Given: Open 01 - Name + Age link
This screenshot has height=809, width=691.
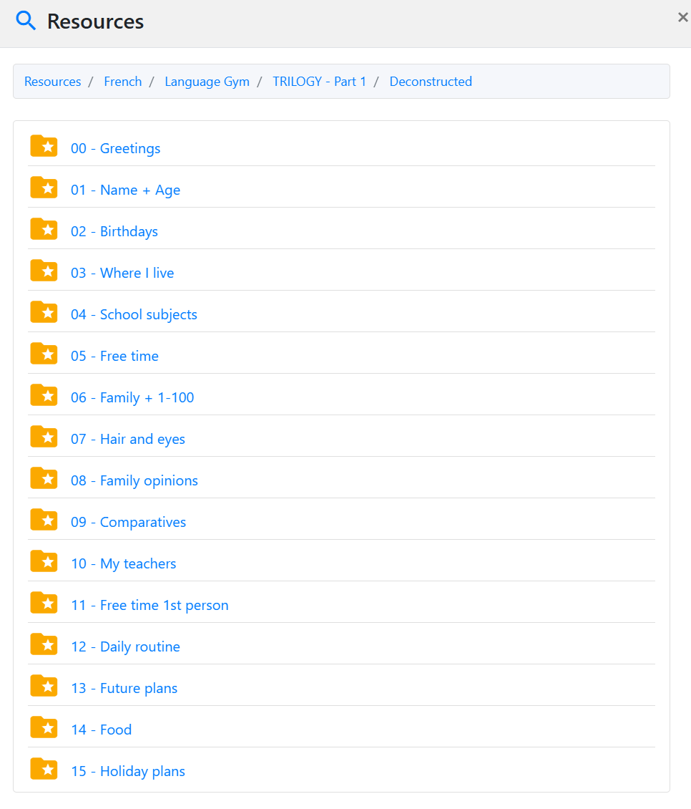Looking at the screenshot, I should coord(125,190).
